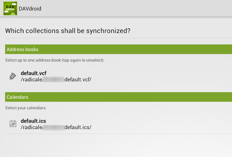Image resolution: width=232 pixels, height=157 pixels.
Task: Click the pencil icon beside default.vcf
Action: 13,76
